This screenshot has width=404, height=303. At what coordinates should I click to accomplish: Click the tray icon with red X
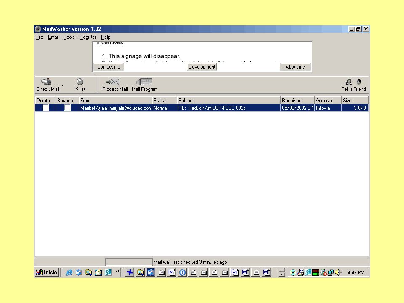(x=323, y=272)
